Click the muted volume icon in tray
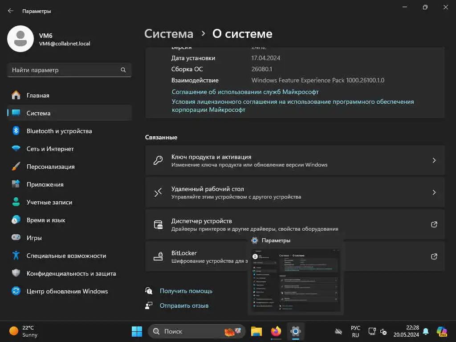The height and width of the screenshot is (342, 456). [383, 331]
